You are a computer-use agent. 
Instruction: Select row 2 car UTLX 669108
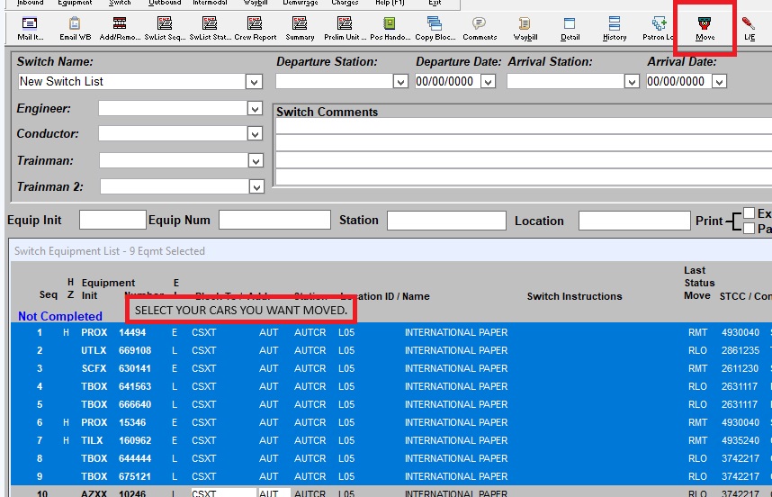pos(391,351)
